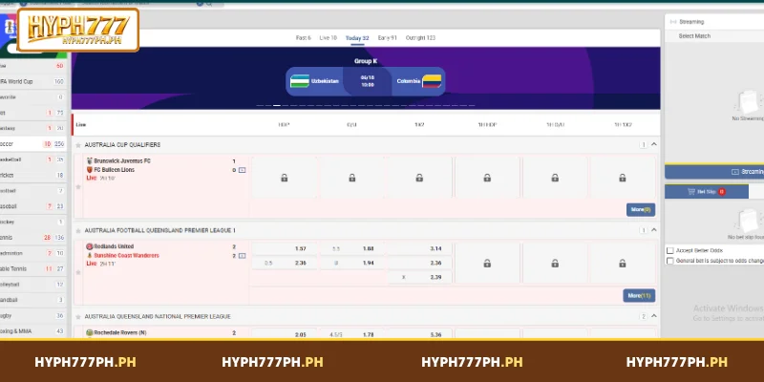The height and width of the screenshot is (382, 764).
Task: Star the Australia Football Queensland Premier League 1
Action: click(x=78, y=230)
